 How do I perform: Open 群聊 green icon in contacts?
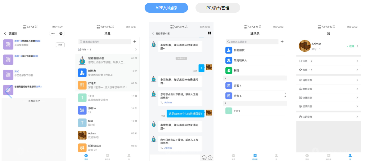(229, 71)
